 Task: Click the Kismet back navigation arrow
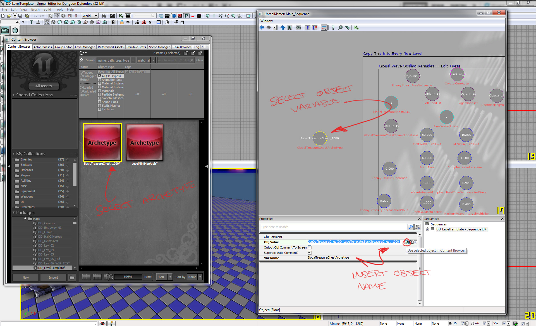[262, 28]
